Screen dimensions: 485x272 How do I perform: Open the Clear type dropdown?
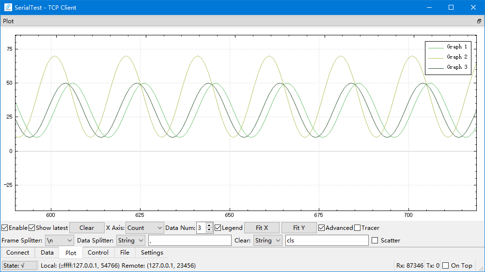point(267,241)
